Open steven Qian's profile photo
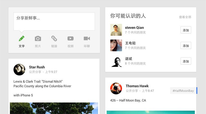 [116, 30]
